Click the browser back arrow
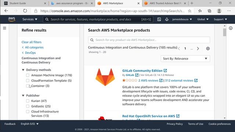 pyautogui.click(x=6, y=11)
